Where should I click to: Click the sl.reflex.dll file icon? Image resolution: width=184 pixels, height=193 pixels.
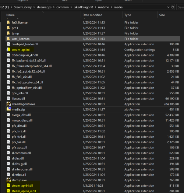[8, 175]
